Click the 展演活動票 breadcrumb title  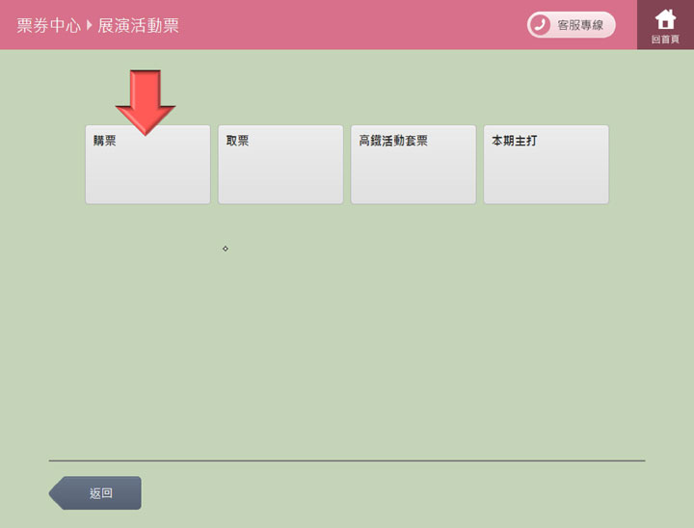coord(138,25)
